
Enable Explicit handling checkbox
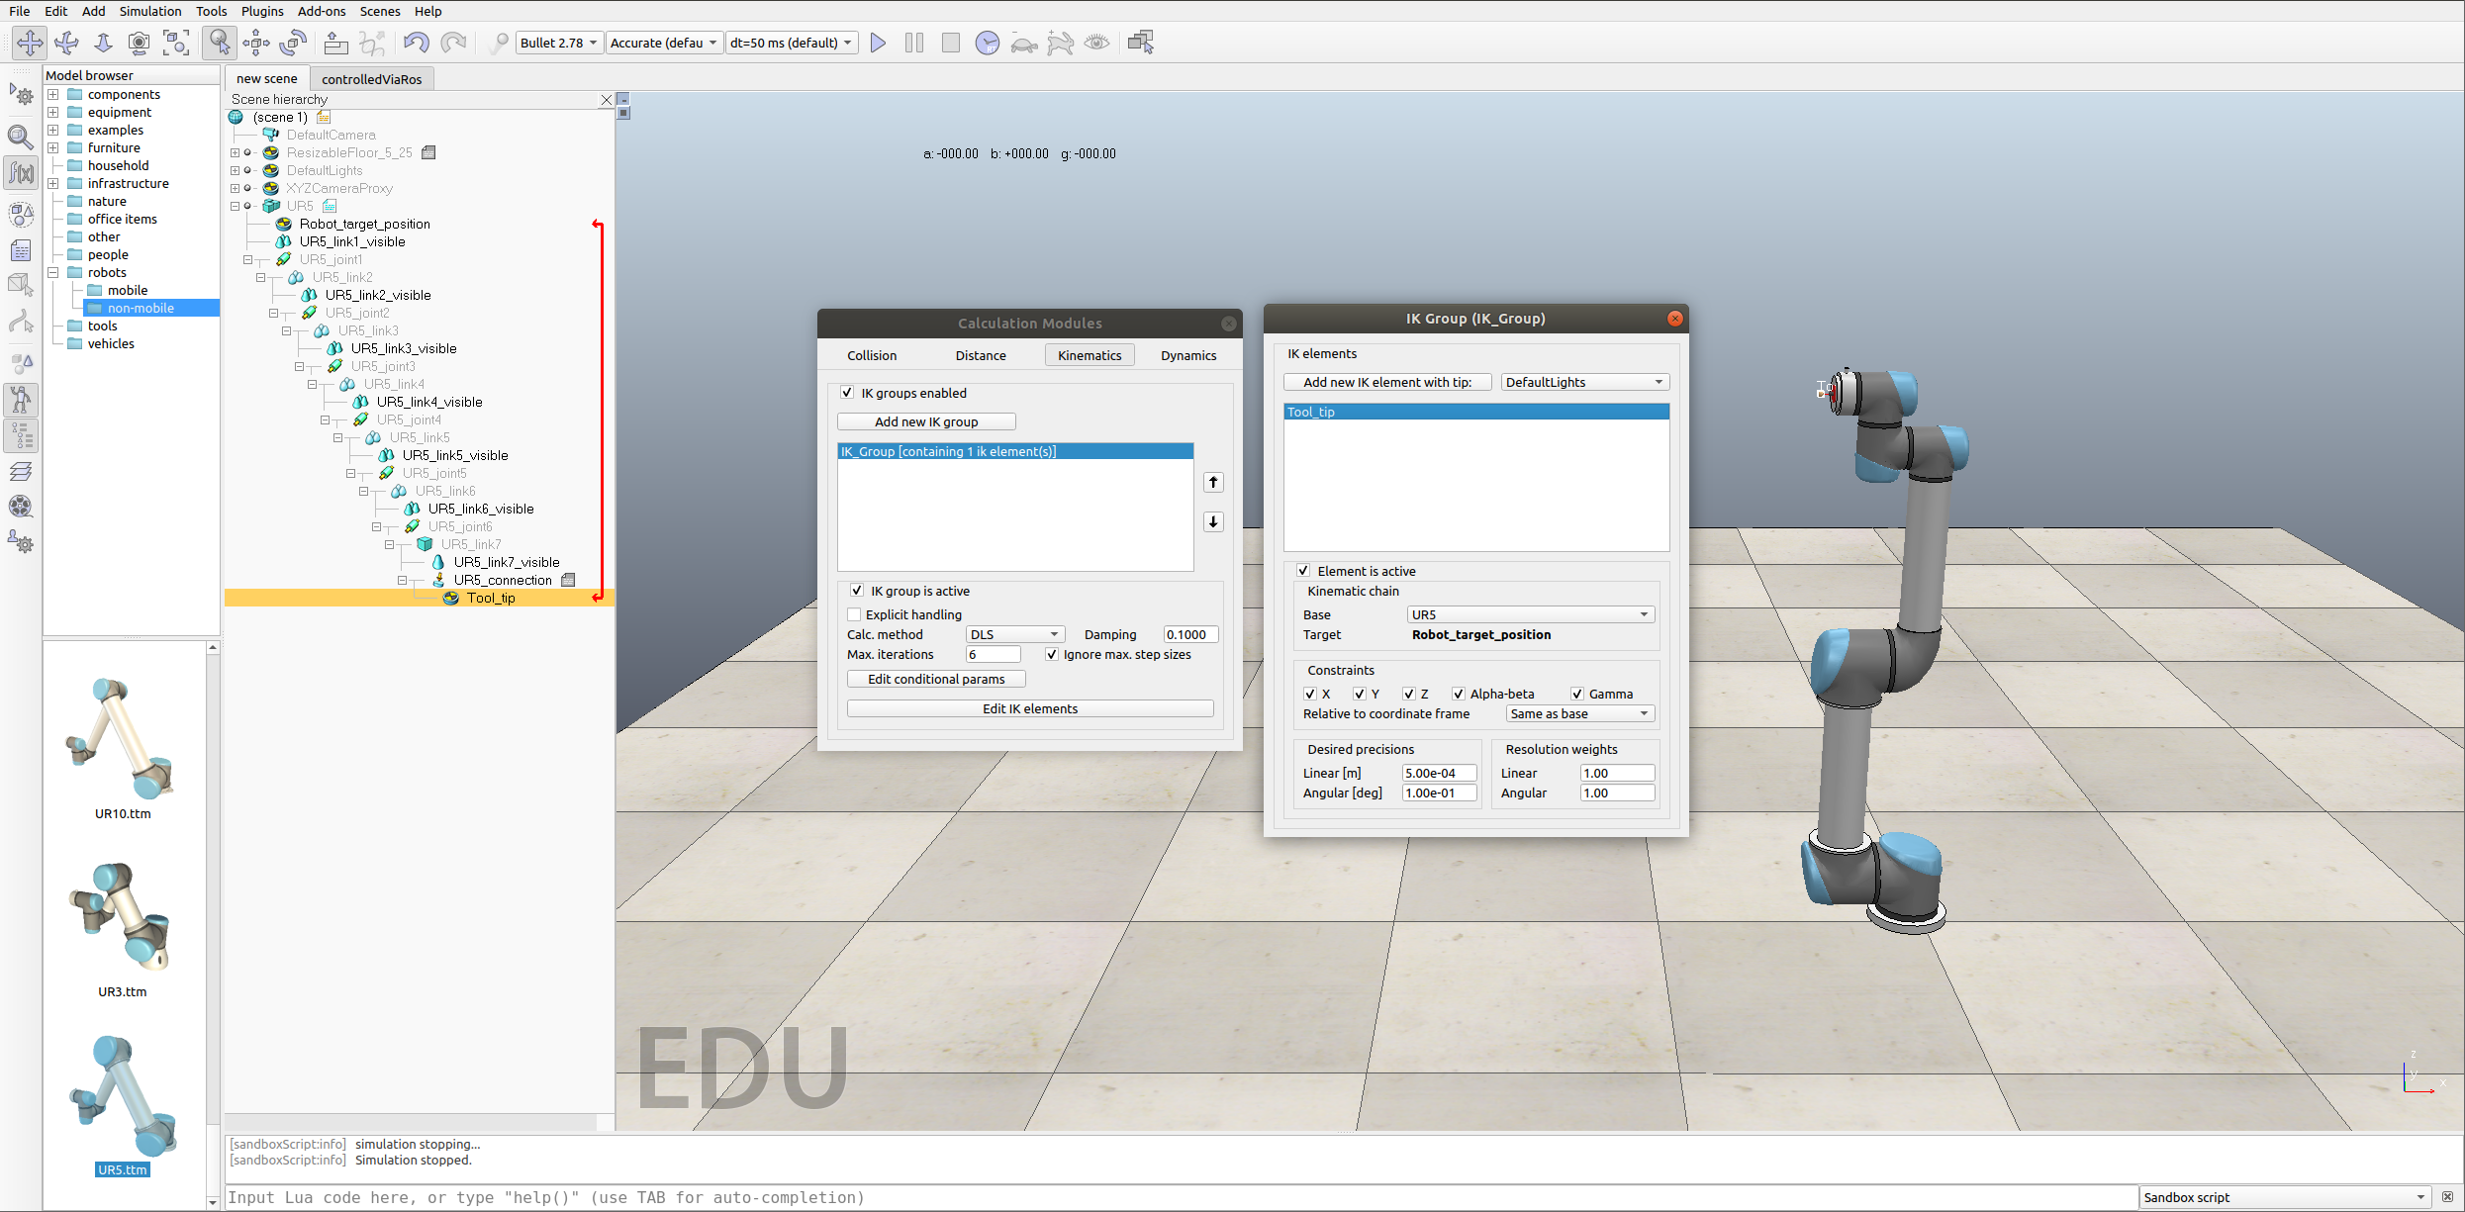tap(855, 614)
